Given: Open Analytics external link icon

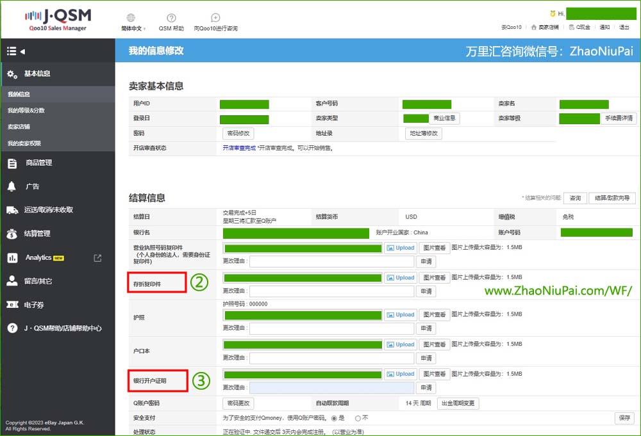Looking at the screenshot, I should [97, 258].
